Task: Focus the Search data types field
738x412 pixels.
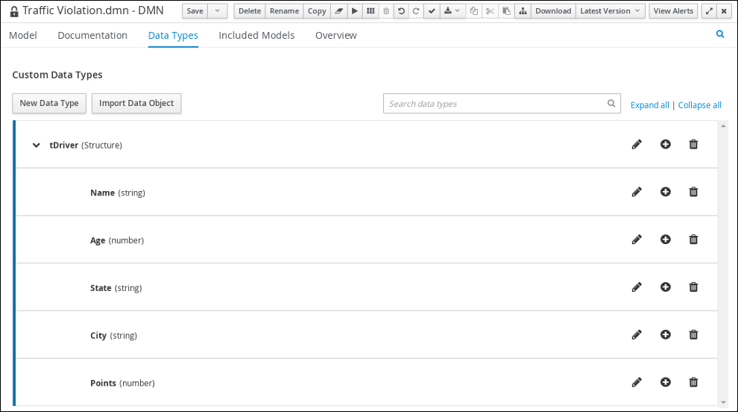Action: coord(495,104)
